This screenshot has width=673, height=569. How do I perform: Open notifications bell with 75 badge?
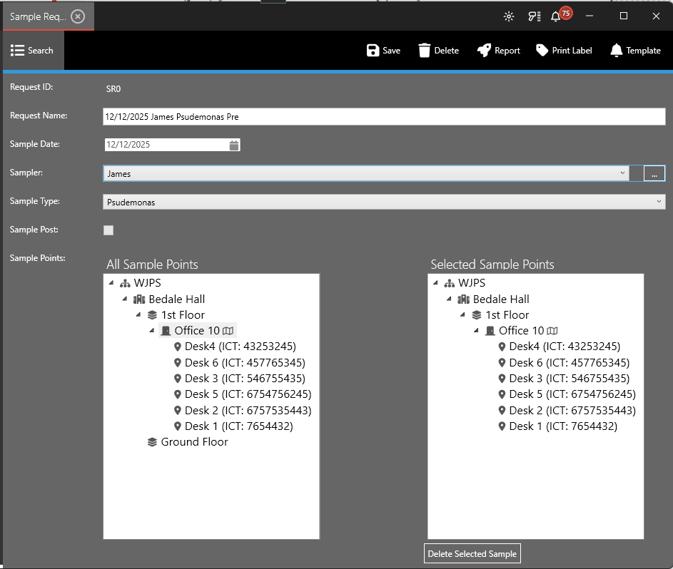point(556,16)
